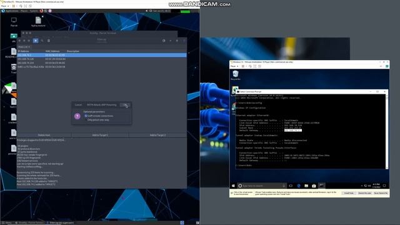This screenshot has height=225, width=400.
Task: Click the Windows Start button in the VM
Action: point(233,186)
